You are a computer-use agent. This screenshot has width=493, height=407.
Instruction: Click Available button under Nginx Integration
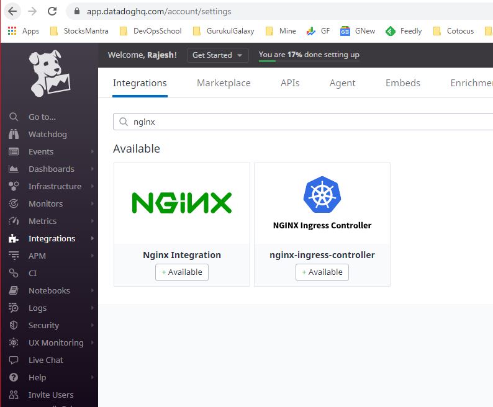(x=182, y=272)
